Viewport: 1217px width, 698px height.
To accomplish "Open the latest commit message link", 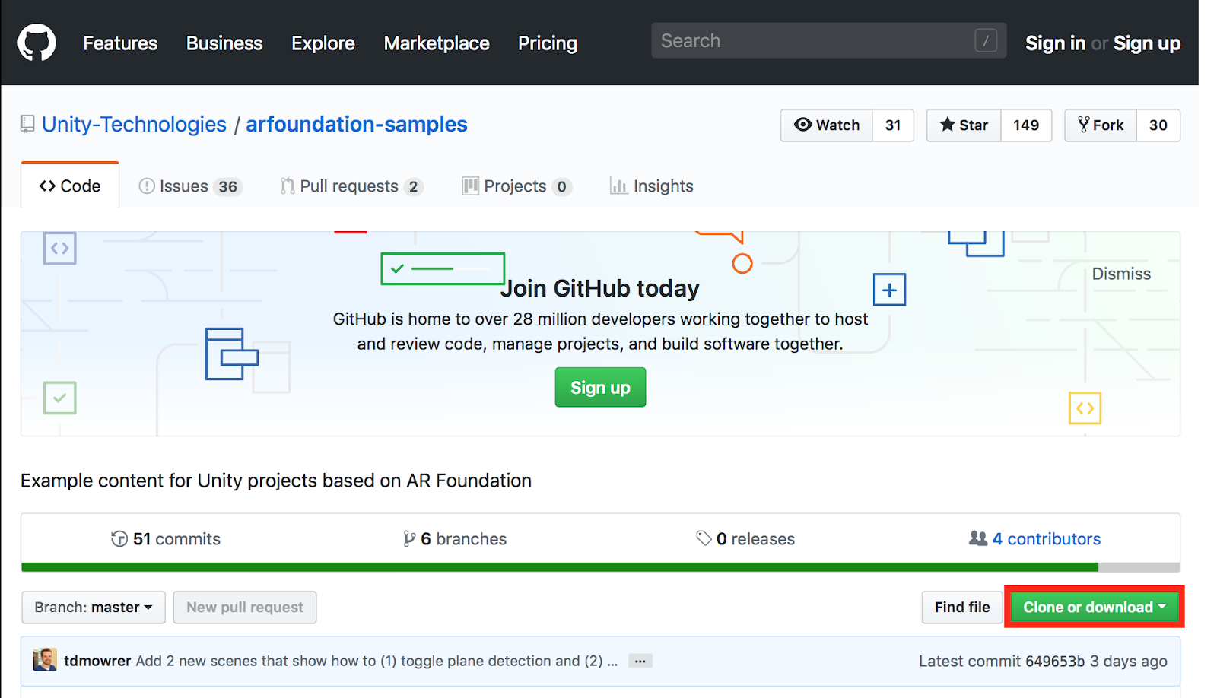I will tap(377, 661).
